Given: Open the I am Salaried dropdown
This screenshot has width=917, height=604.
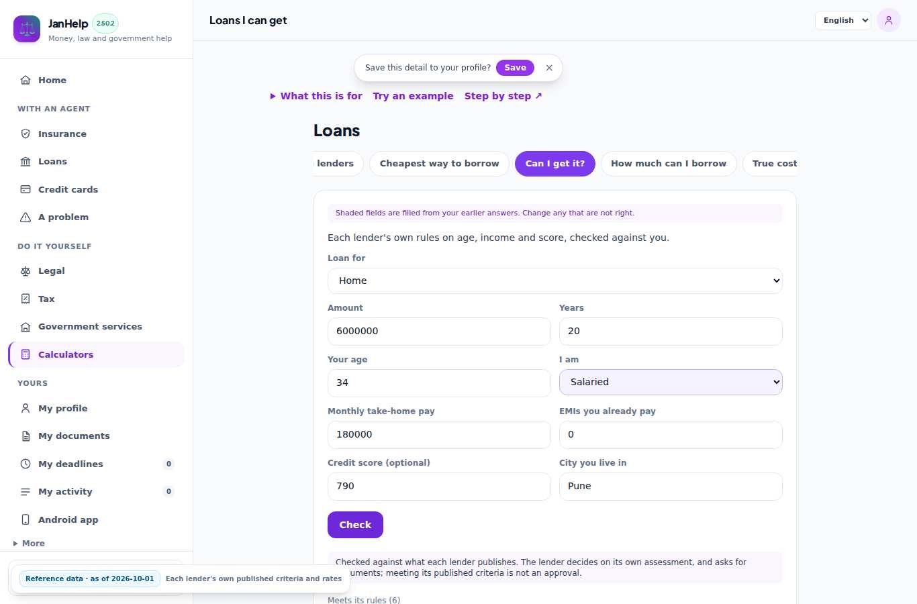Looking at the screenshot, I should click(x=671, y=382).
